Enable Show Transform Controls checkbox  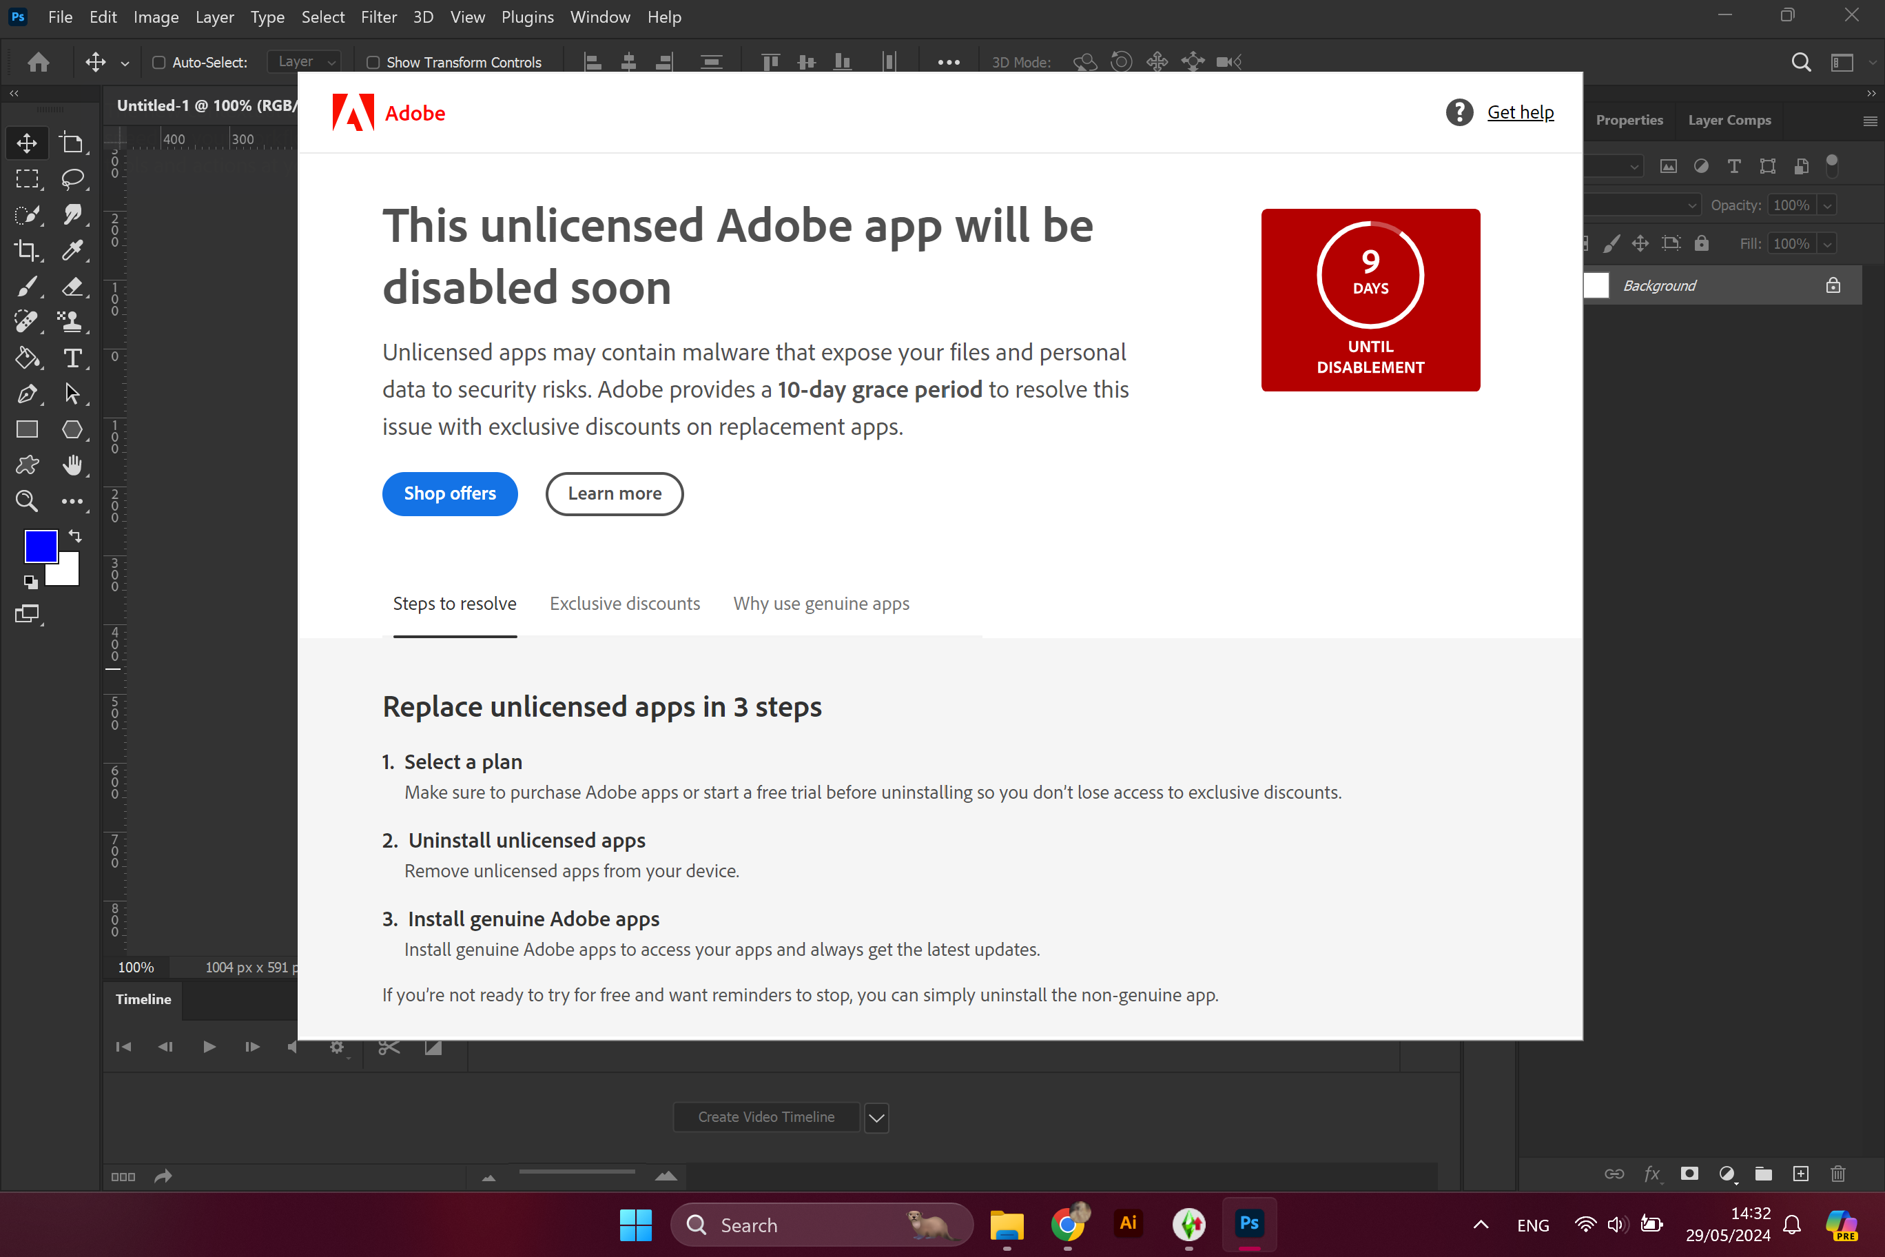pos(373,63)
